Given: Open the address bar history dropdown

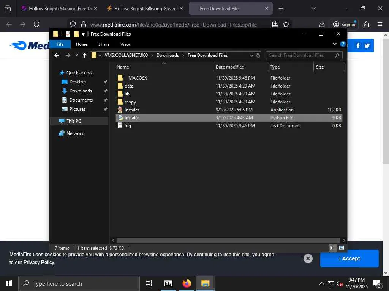Looking at the screenshot, I should click(x=251, y=55).
